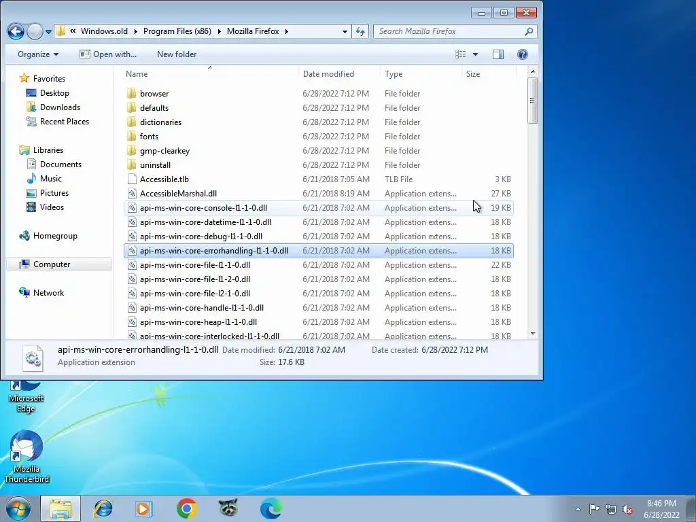The width and height of the screenshot is (696, 522).
Task: Click the Program Files (x86) breadcrumb
Action: coord(177,31)
